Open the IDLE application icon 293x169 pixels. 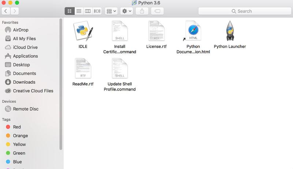pyautogui.click(x=83, y=32)
